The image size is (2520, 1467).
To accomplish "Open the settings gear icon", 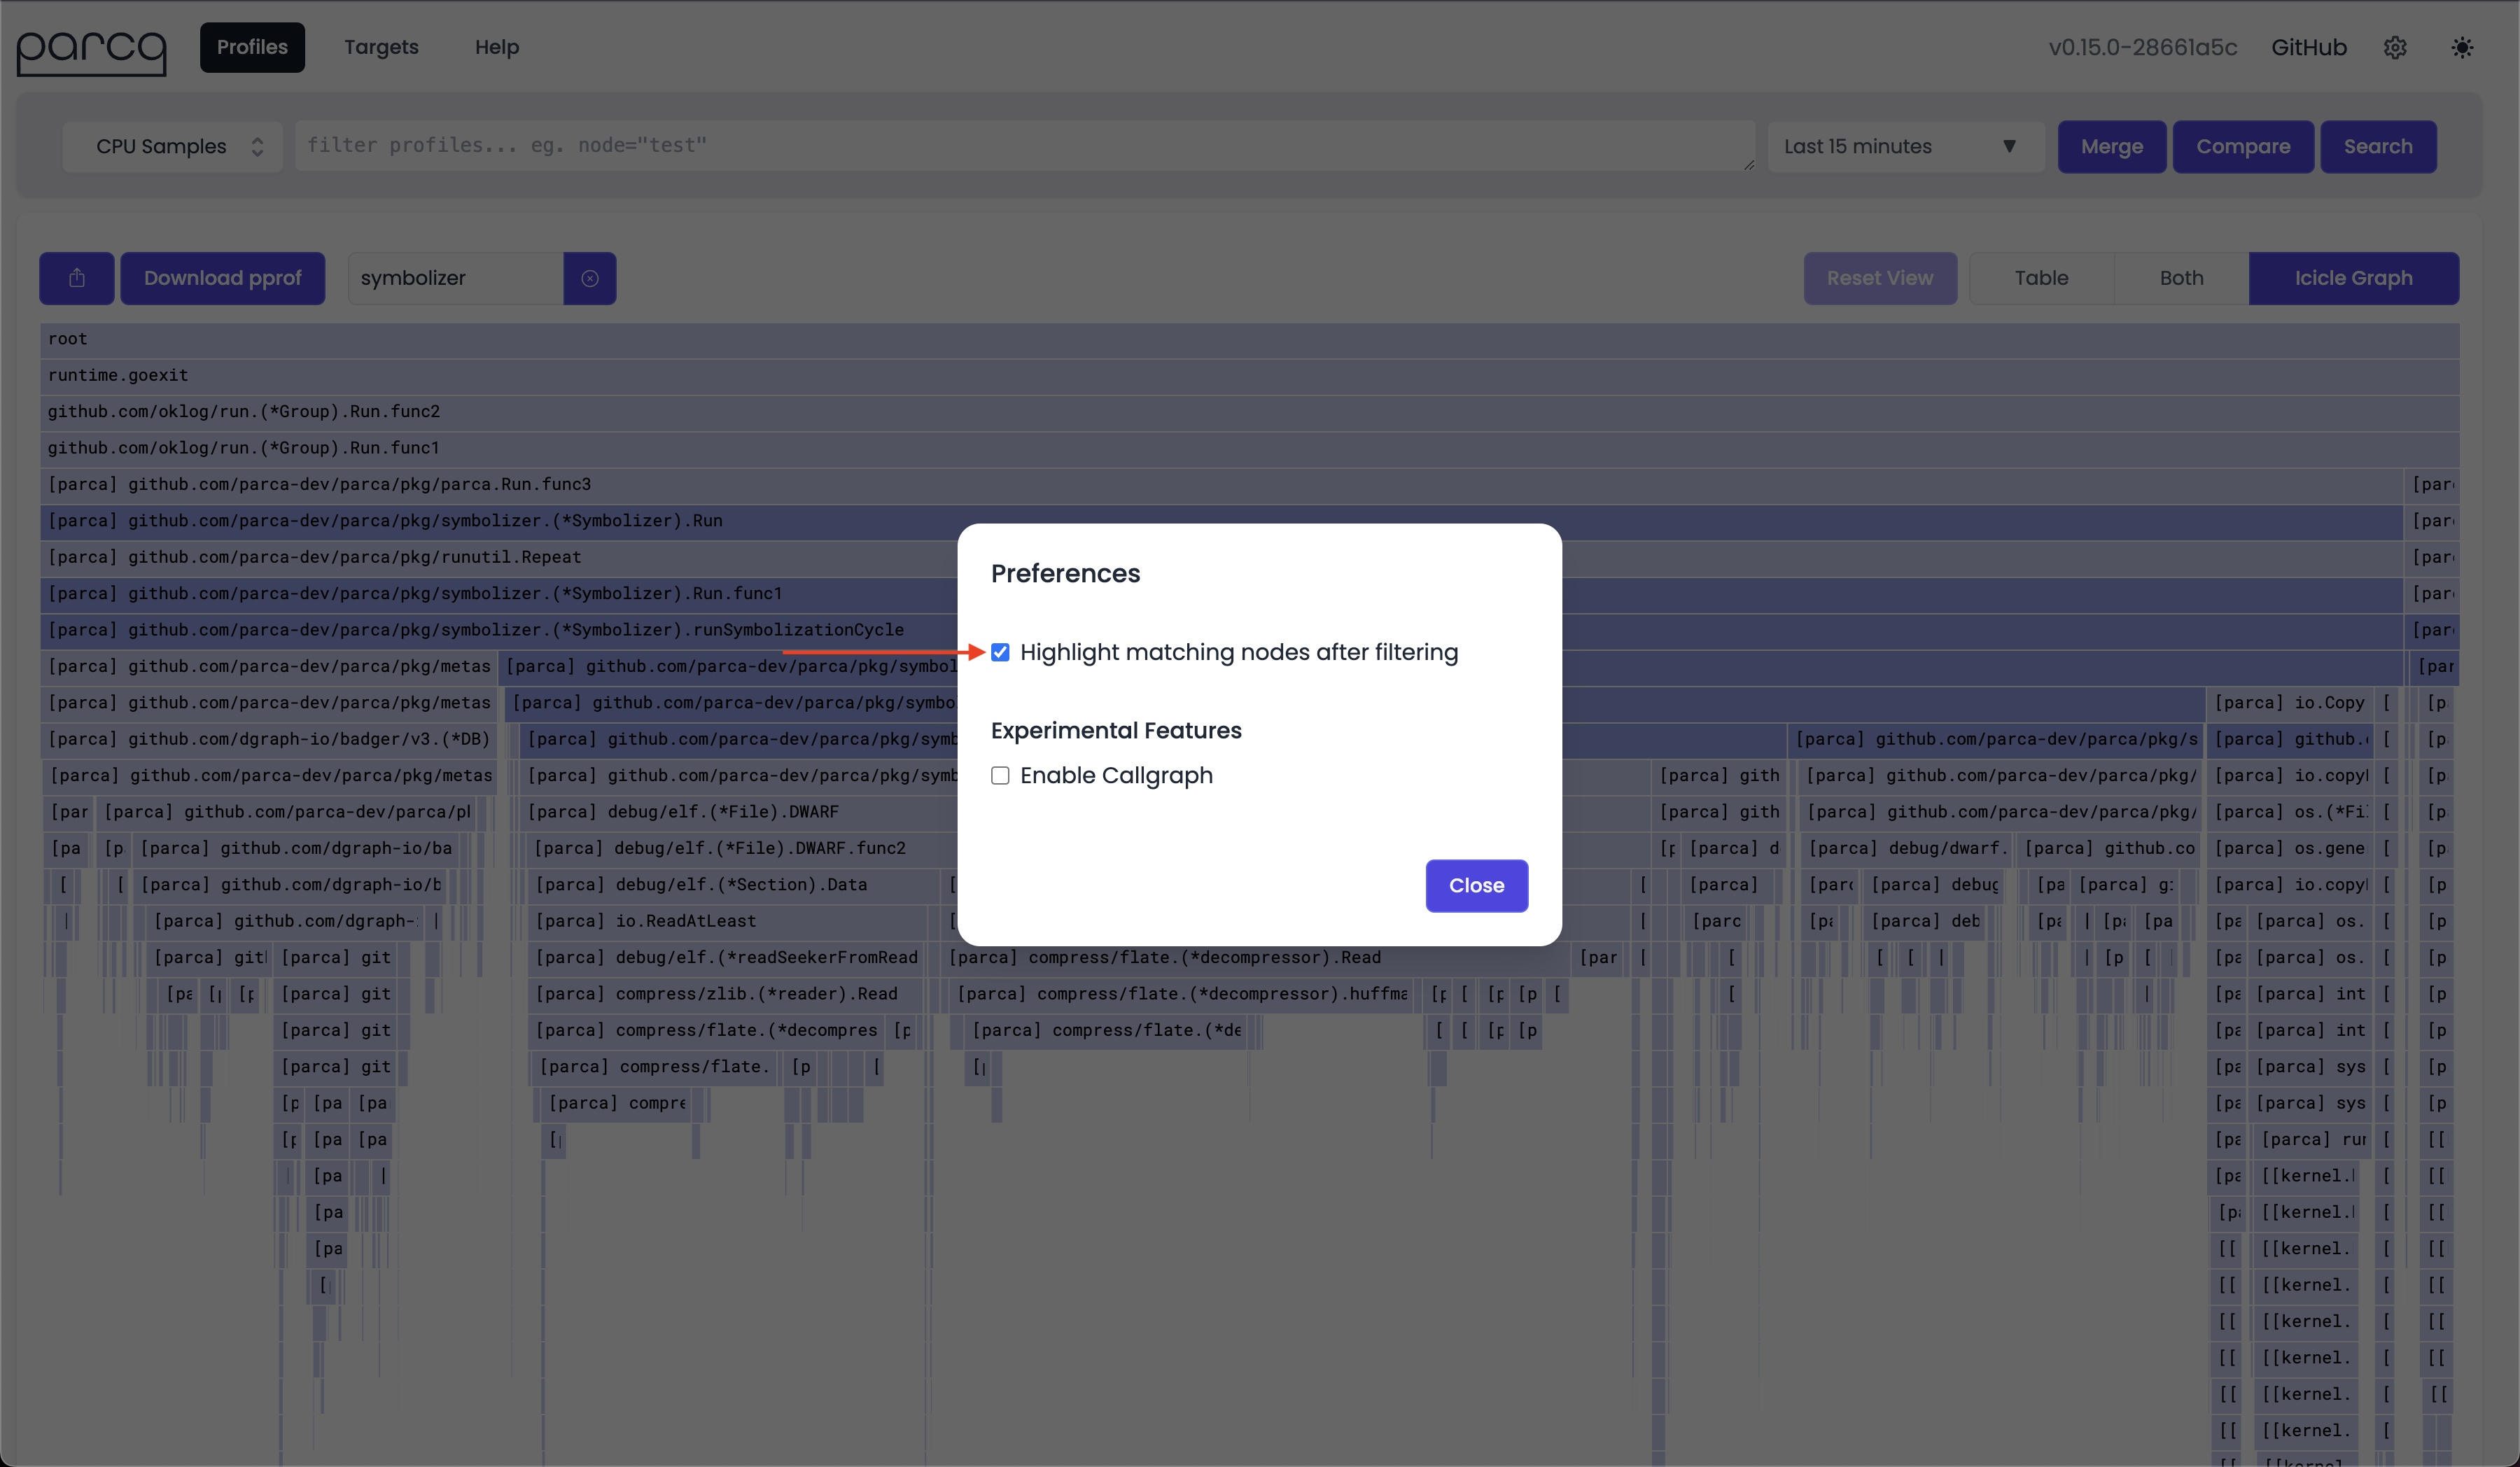I will [2395, 47].
